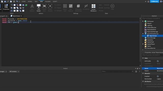Click the undo arrow in quick access bar

tap(17, 2)
